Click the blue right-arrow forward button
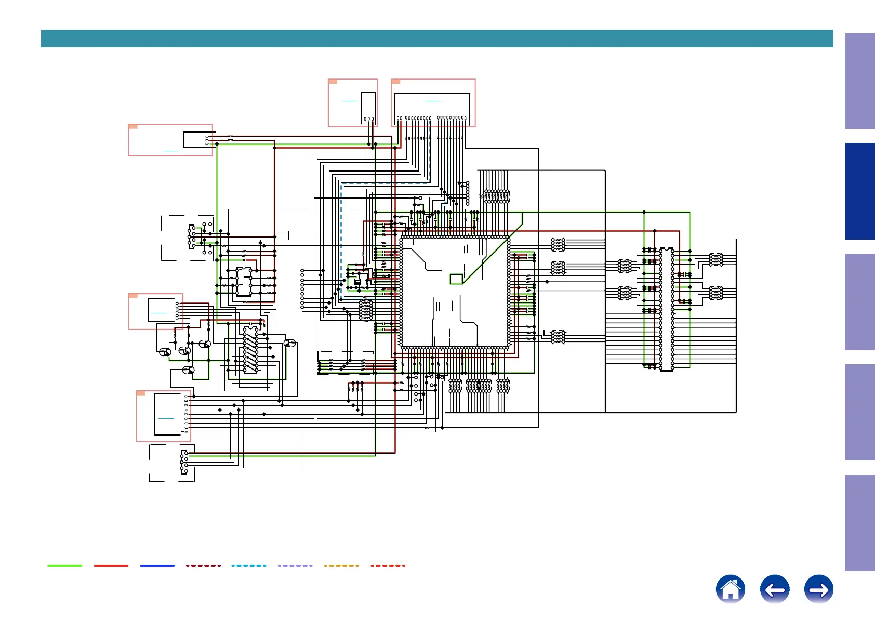 (x=818, y=589)
